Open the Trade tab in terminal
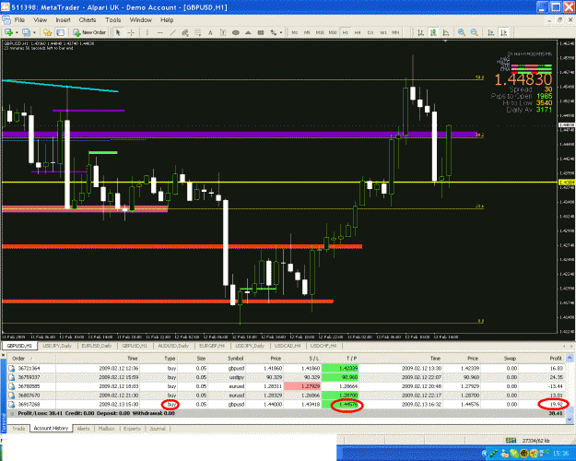The image size is (576, 461). (x=18, y=429)
